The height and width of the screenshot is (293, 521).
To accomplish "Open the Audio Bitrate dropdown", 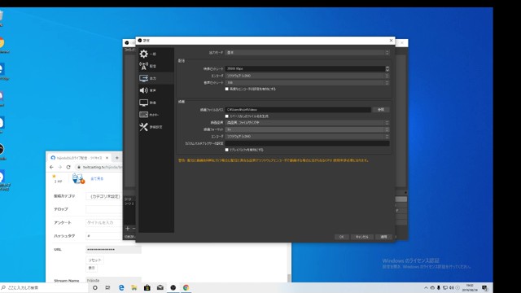I will click(x=308, y=82).
